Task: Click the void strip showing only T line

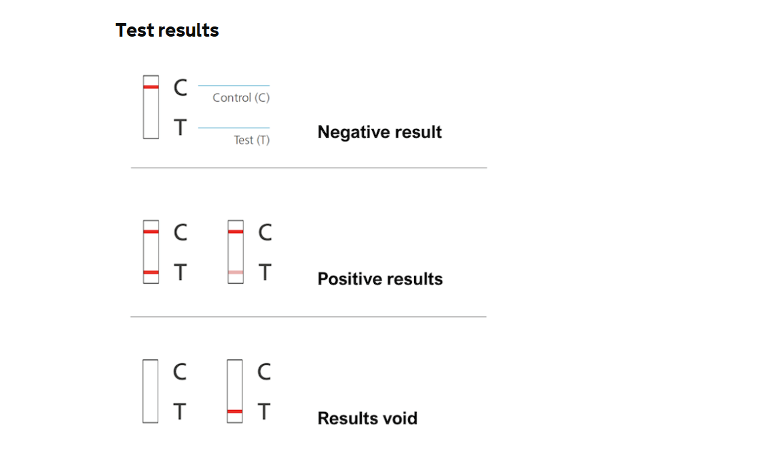Action: [x=235, y=391]
